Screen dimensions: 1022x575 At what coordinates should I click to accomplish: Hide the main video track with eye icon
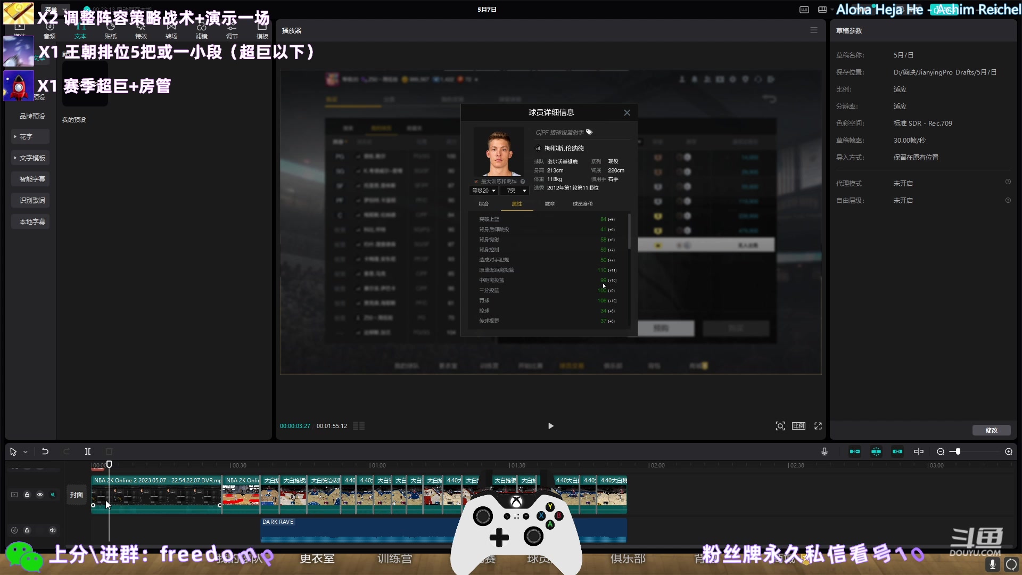[x=40, y=495]
